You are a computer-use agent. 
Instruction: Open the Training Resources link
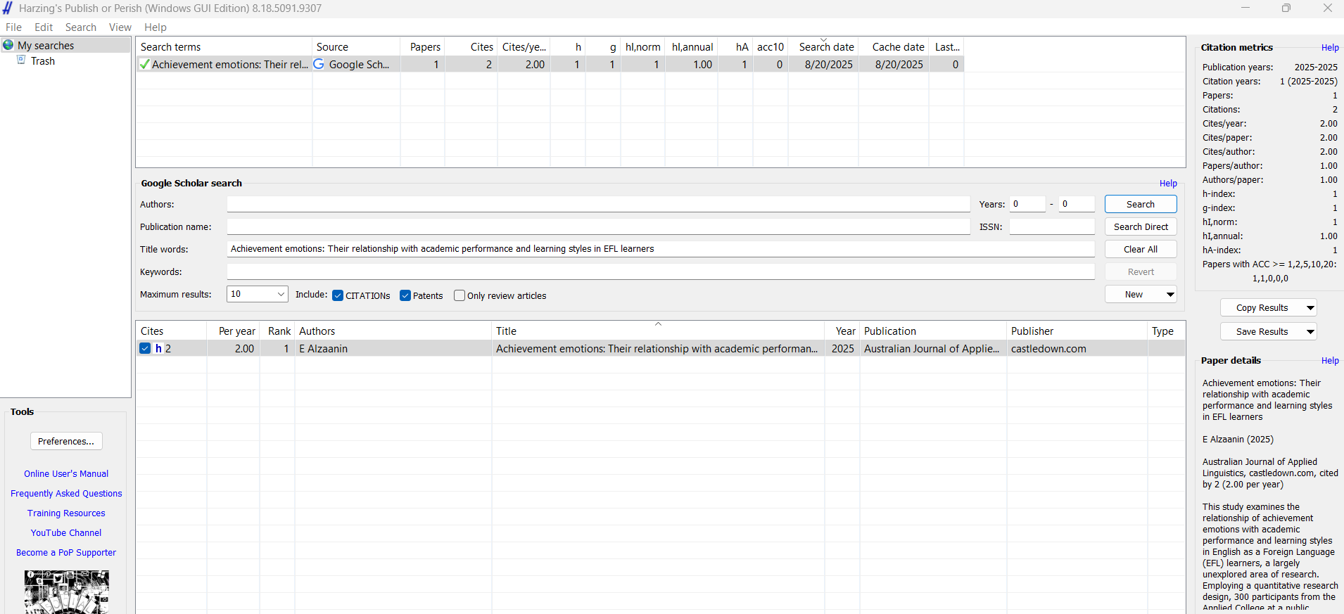pos(66,513)
